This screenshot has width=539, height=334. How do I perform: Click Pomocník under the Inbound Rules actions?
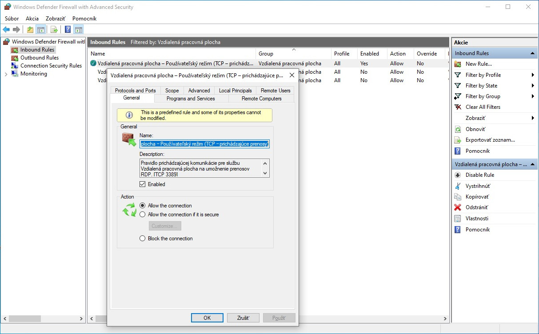477,151
